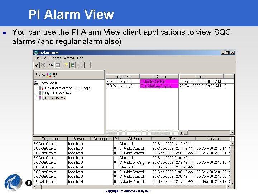258x194 pixels.
Task: Click the Acknowledge checkmark toolbar button
Action: (37, 65)
